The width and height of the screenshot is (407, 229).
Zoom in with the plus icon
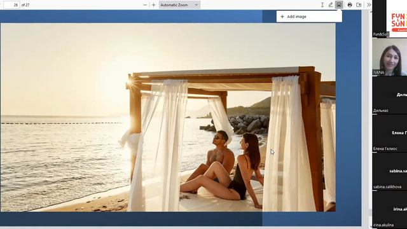[153, 5]
